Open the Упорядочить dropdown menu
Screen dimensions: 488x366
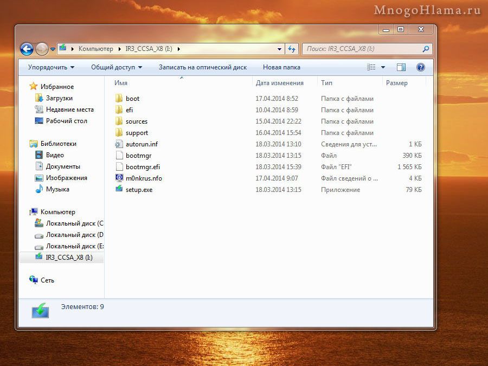click(x=51, y=67)
